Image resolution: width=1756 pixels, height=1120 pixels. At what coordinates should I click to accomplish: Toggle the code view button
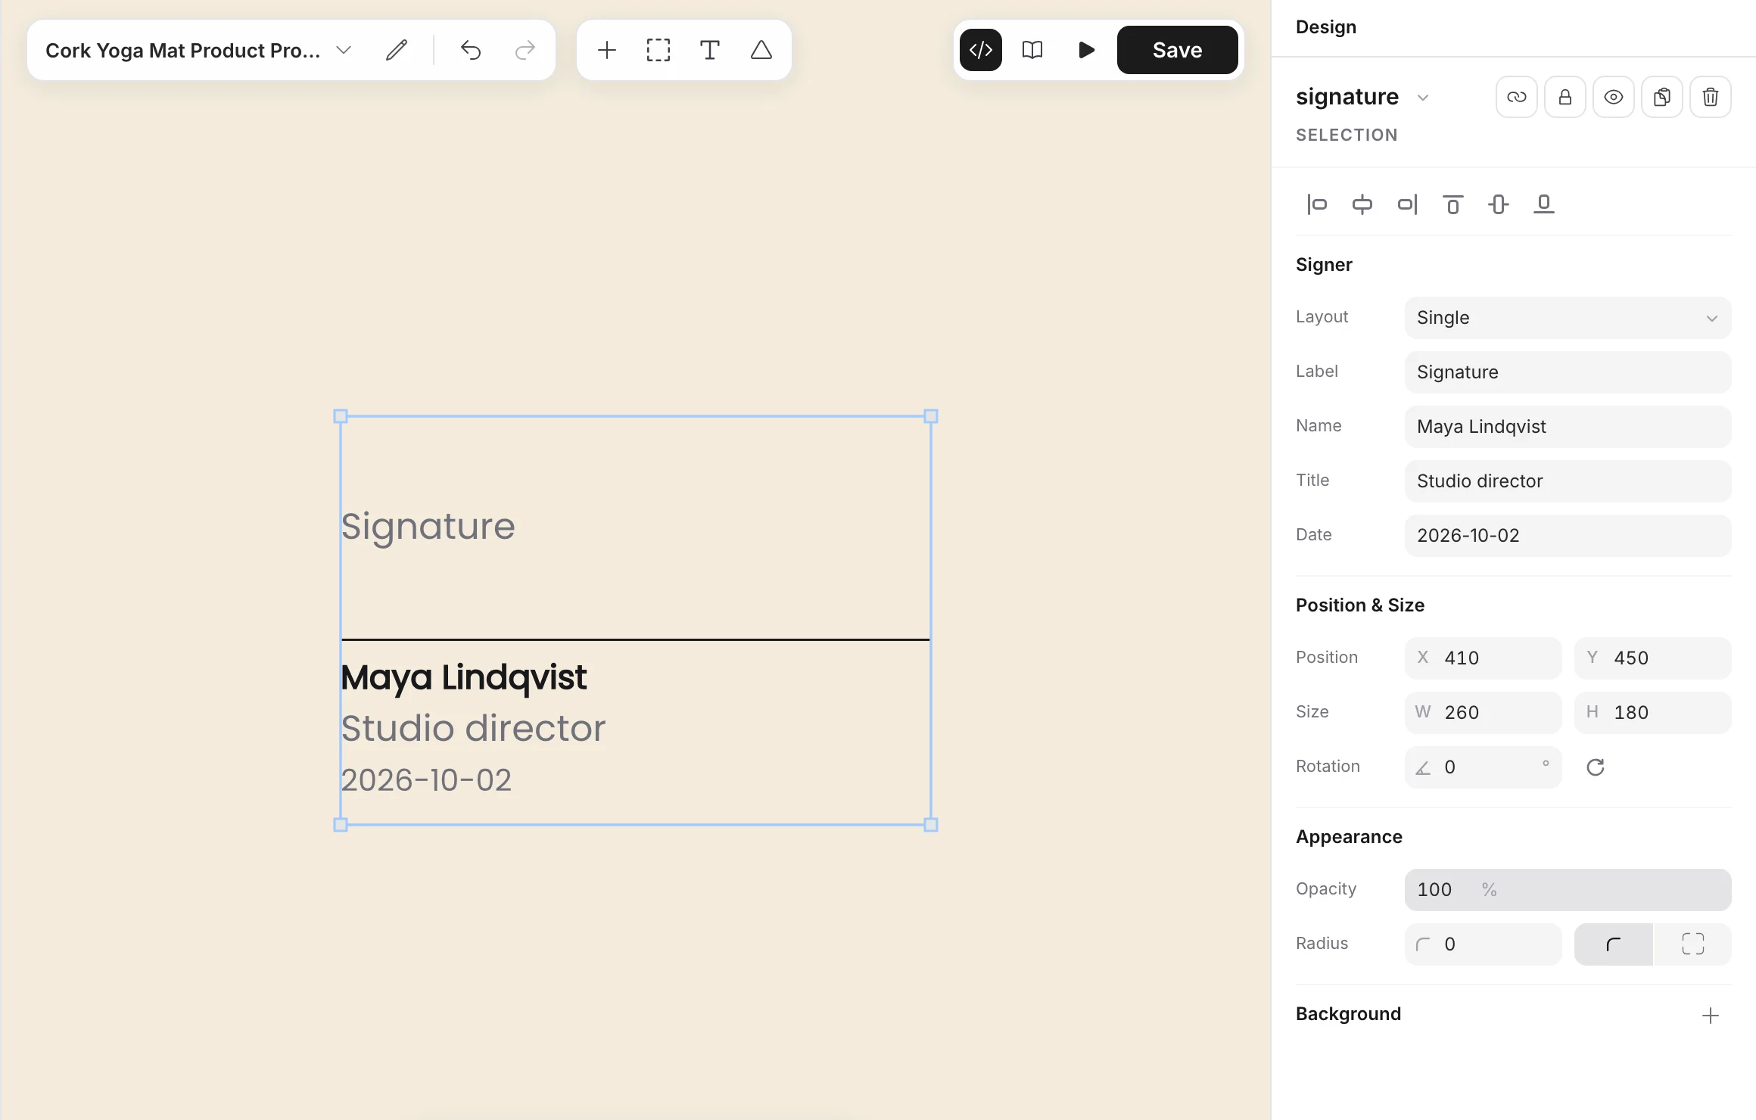pyautogui.click(x=981, y=50)
